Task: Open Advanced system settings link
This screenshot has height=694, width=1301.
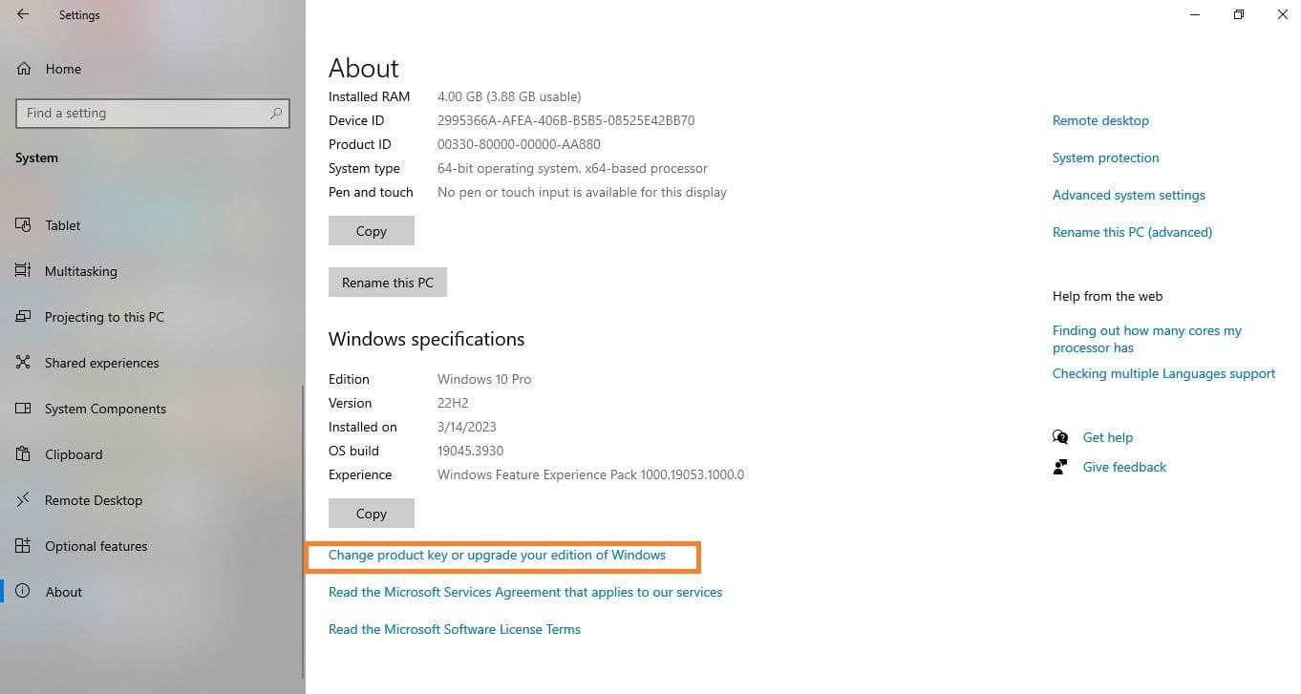Action: coord(1128,195)
